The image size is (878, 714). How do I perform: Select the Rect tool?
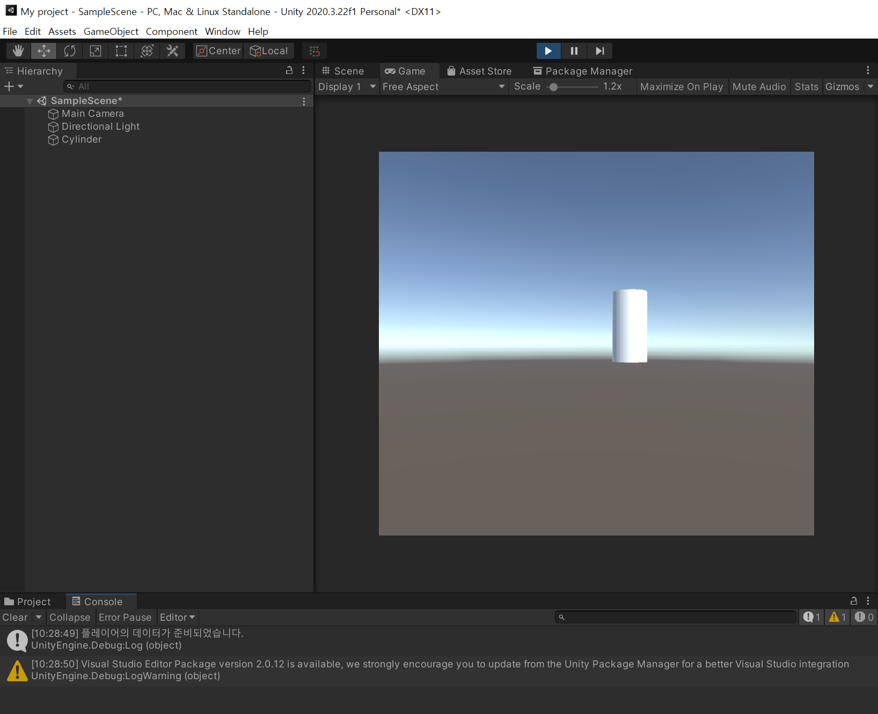click(x=121, y=51)
